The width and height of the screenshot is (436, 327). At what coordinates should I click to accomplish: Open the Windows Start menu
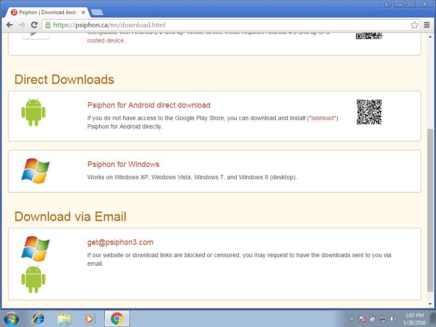coord(11,318)
